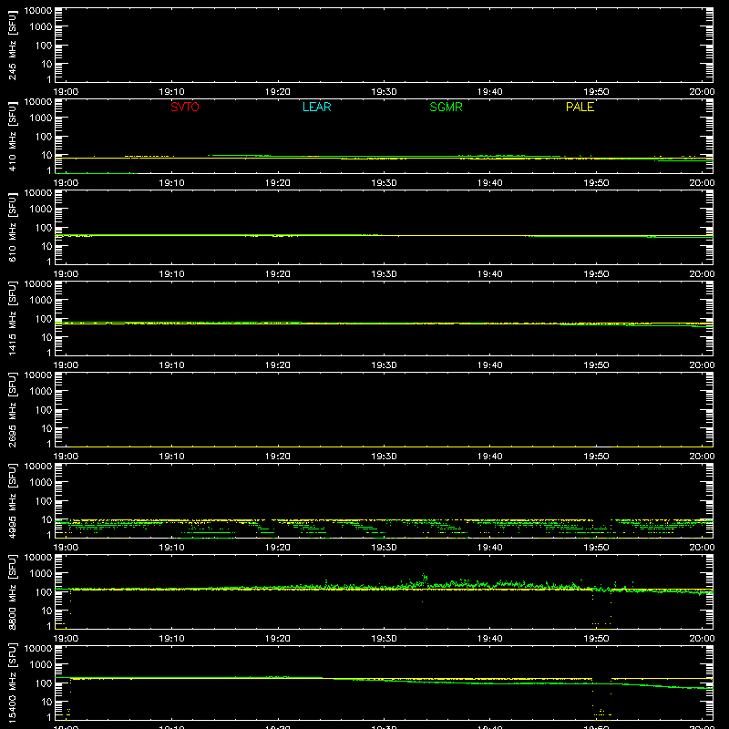Click 19:40 time label under 410 MHz plot

[x=490, y=183]
